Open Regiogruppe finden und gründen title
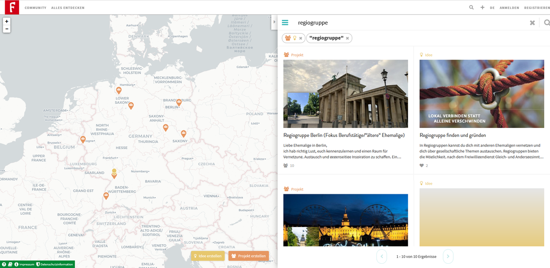 [453, 135]
